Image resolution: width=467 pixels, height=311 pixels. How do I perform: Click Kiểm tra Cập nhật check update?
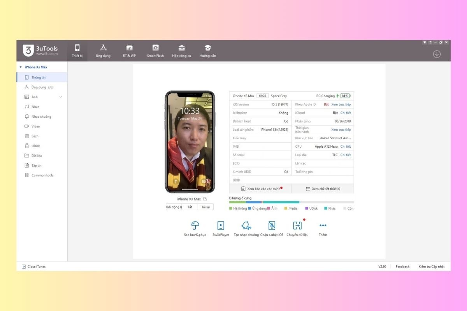coord(431,267)
